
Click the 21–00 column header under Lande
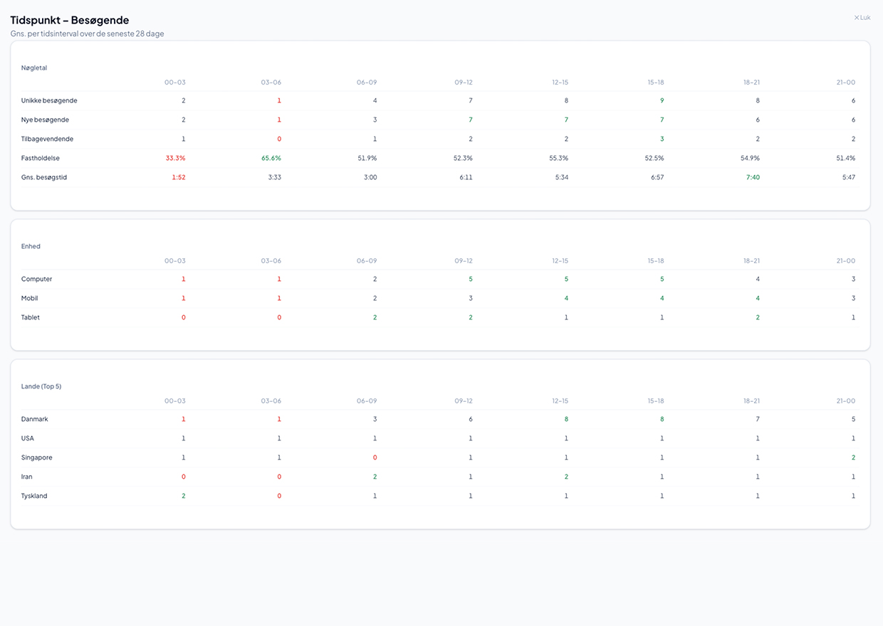(845, 400)
